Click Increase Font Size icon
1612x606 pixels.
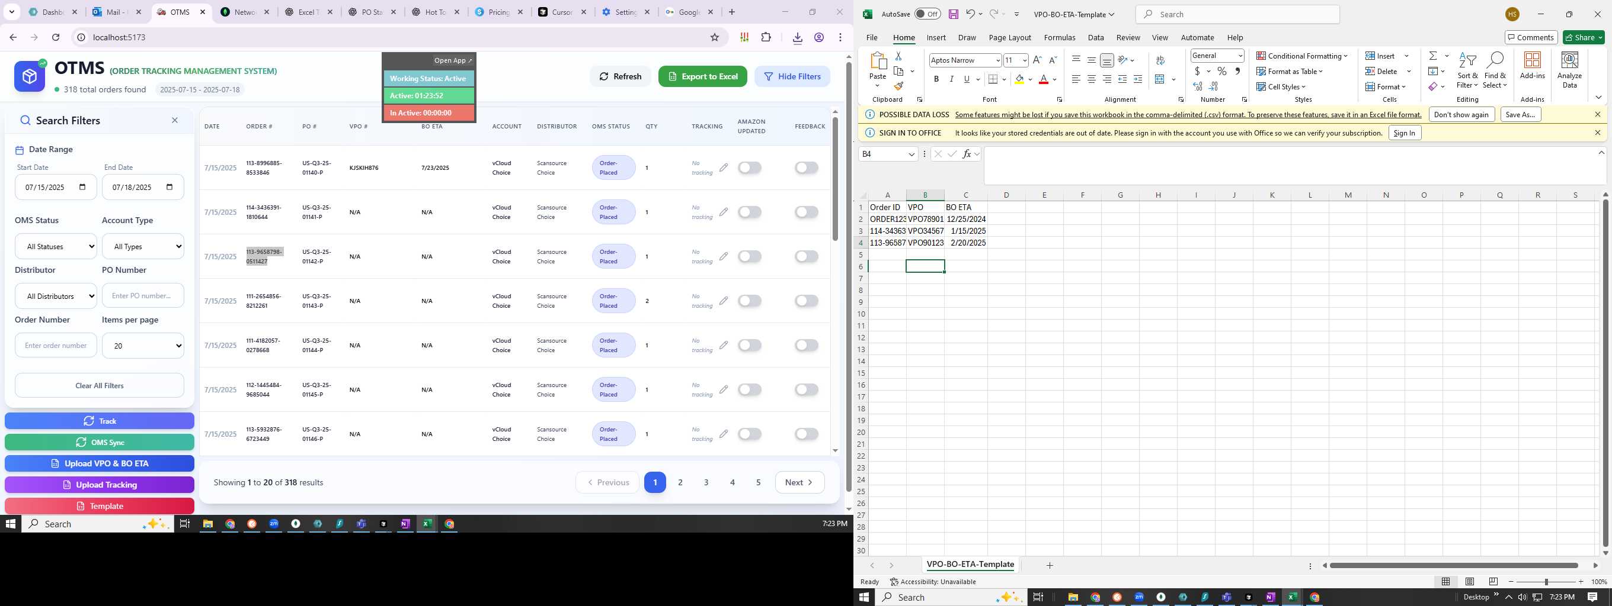coord(1037,60)
